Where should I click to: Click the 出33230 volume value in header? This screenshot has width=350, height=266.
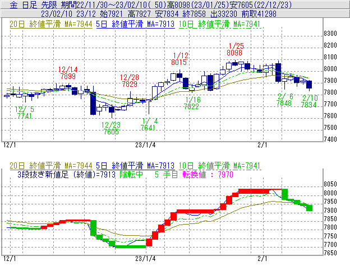pyautogui.click(x=224, y=14)
